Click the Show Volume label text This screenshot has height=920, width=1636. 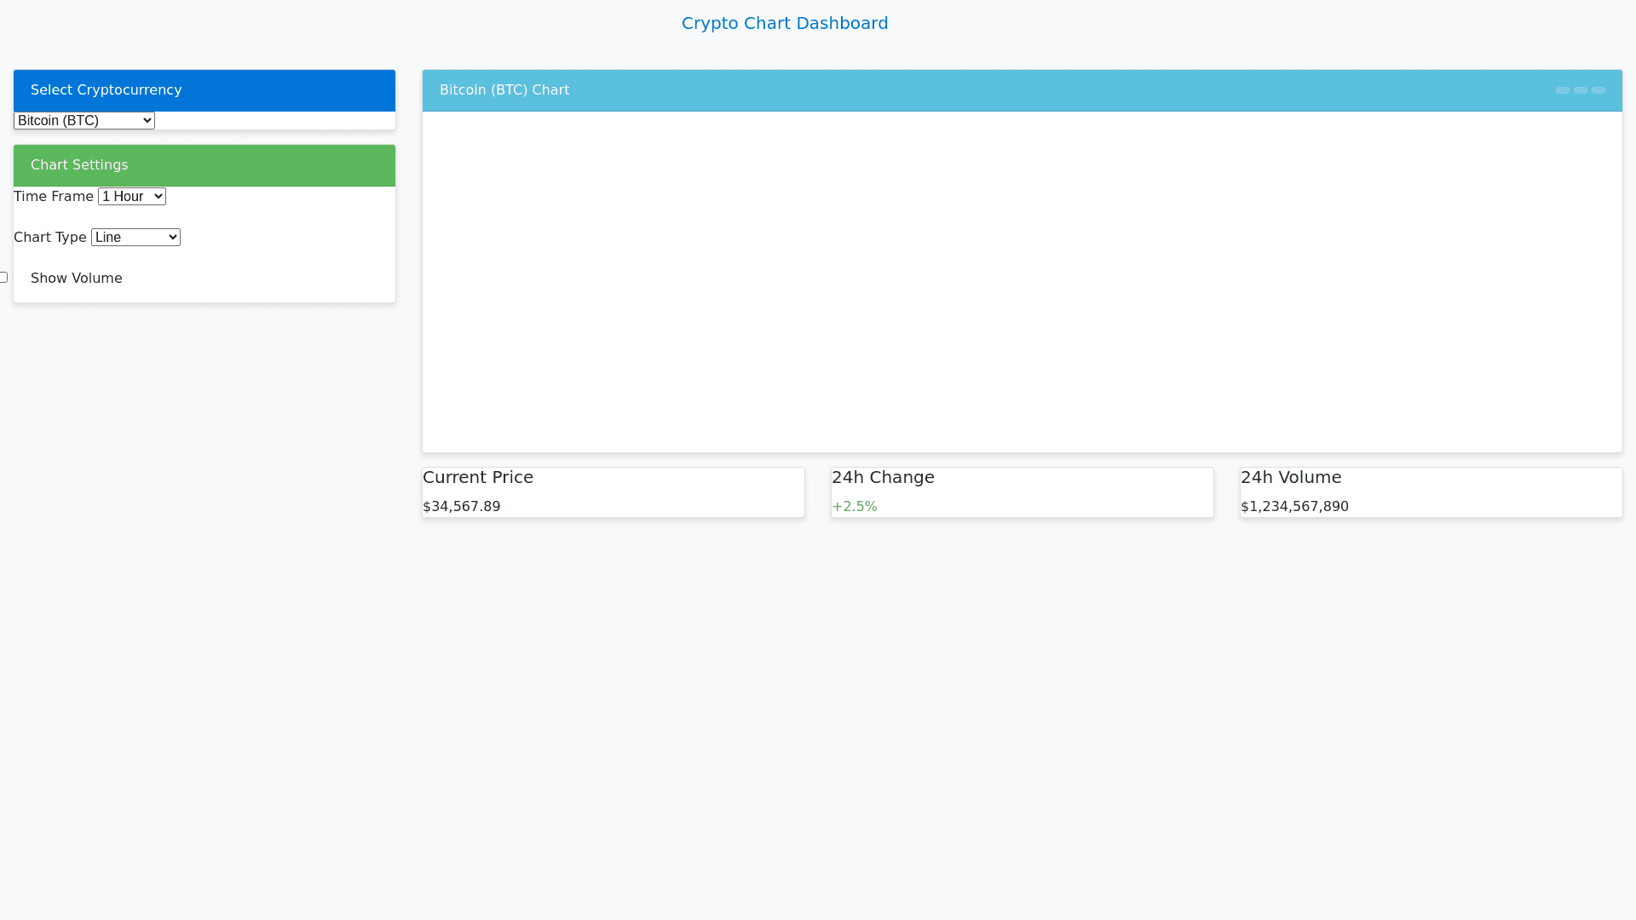coord(76,279)
